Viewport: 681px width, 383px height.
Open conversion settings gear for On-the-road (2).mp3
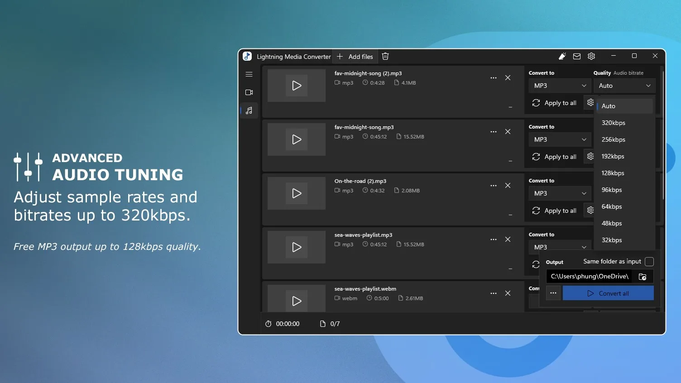coord(590,211)
